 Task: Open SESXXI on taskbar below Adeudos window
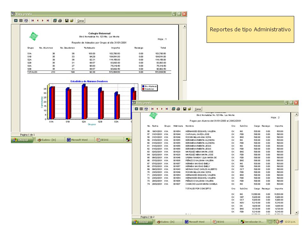[109, 140]
